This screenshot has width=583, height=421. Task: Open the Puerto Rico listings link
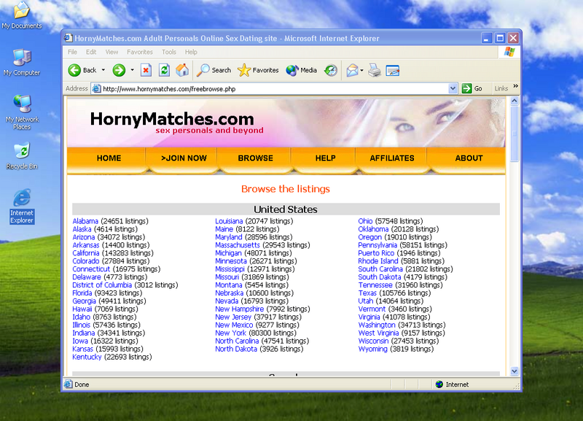[x=376, y=253]
